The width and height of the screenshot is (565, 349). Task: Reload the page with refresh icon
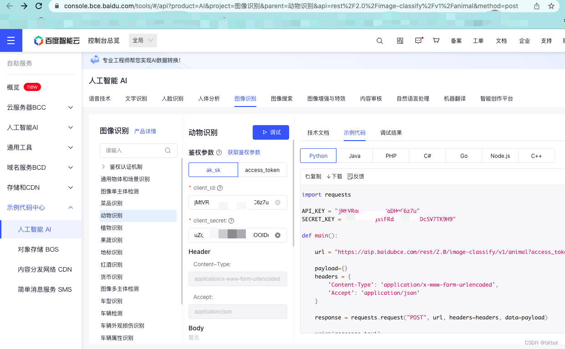39,6
